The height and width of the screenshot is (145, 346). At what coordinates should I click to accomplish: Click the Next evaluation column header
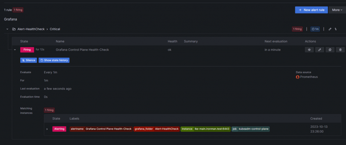276,41
